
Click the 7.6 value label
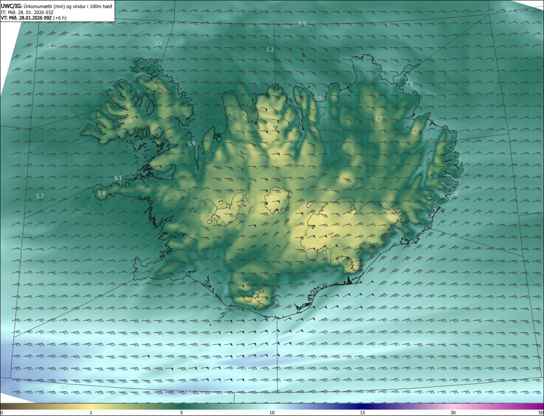point(454,194)
